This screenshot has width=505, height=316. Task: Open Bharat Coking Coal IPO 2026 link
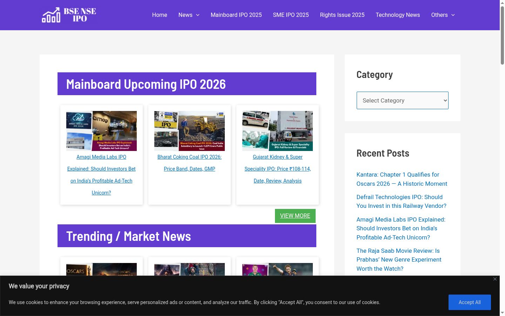tap(189, 163)
